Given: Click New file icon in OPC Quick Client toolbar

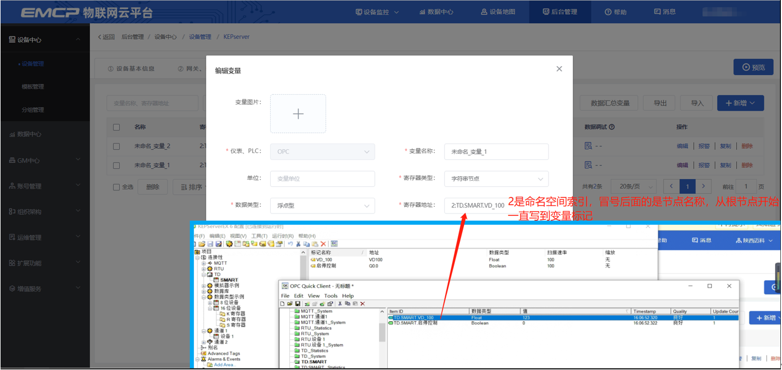Looking at the screenshot, I should [x=283, y=304].
